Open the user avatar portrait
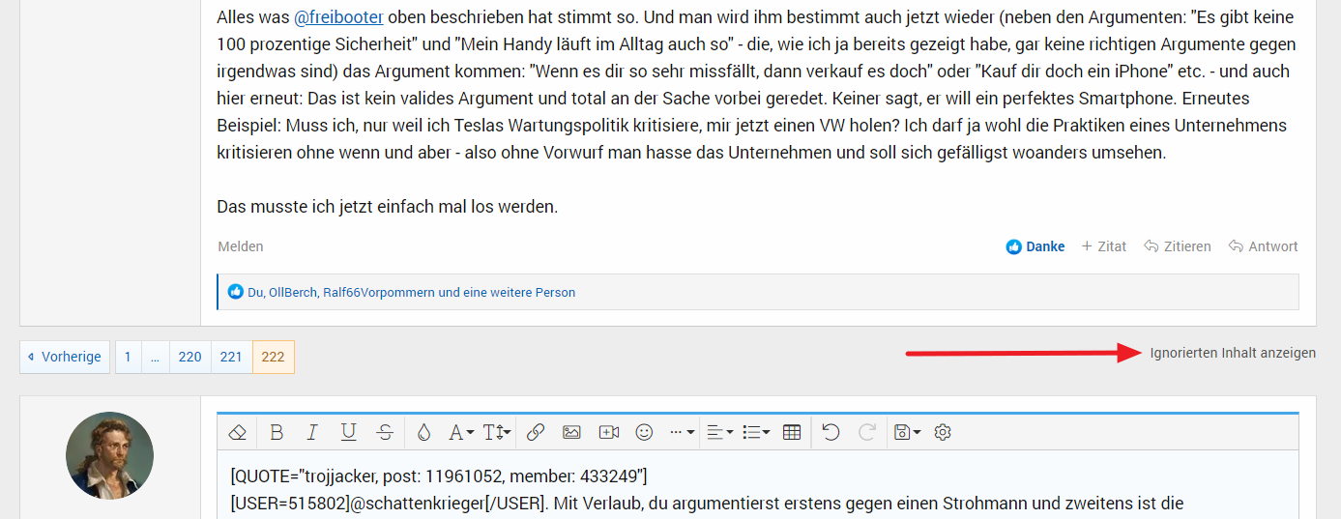The image size is (1341, 519). pos(109,455)
